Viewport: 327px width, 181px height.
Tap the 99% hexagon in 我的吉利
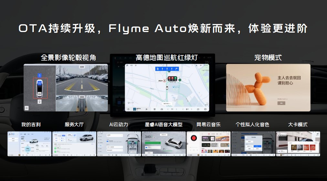pyautogui.click(x=28, y=149)
